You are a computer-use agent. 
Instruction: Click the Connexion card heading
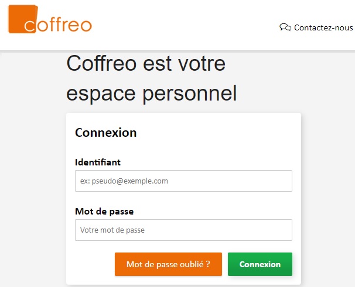pos(106,133)
